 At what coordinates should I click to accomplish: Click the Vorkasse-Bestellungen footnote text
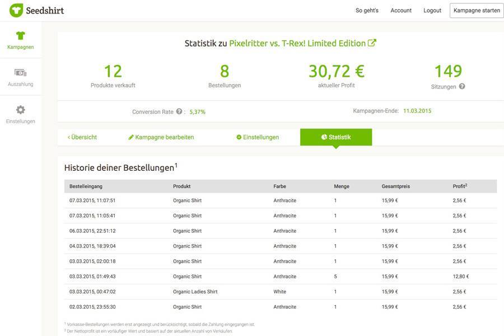(160, 324)
